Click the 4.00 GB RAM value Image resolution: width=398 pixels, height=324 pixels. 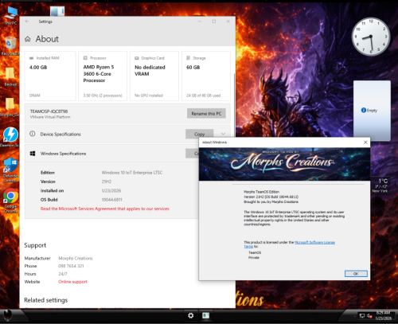38,68
